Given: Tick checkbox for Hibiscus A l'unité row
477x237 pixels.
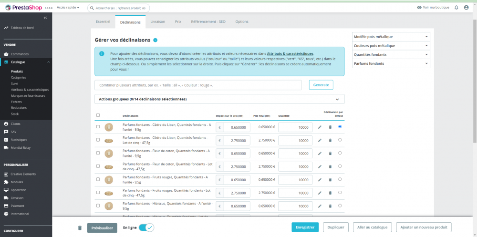Looking at the screenshot, I should tap(98, 206).
